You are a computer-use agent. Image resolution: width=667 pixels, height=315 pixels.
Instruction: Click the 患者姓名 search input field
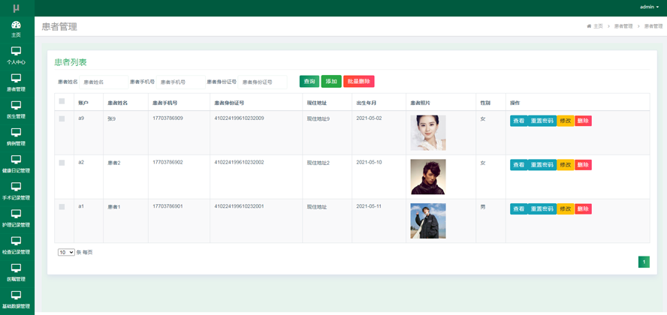click(104, 82)
